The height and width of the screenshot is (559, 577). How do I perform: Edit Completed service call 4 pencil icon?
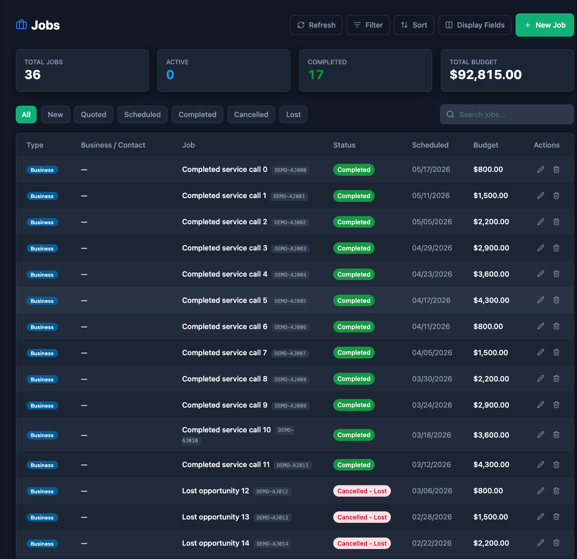pyautogui.click(x=541, y=274)
